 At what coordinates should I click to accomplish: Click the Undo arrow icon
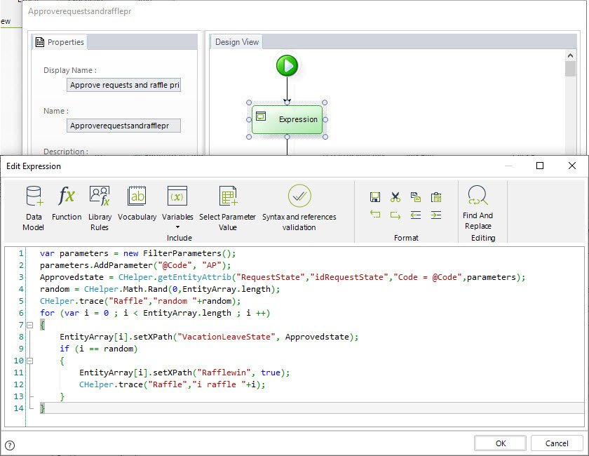[375, 215]
